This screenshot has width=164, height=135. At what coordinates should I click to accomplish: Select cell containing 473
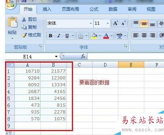coord(28,105)
